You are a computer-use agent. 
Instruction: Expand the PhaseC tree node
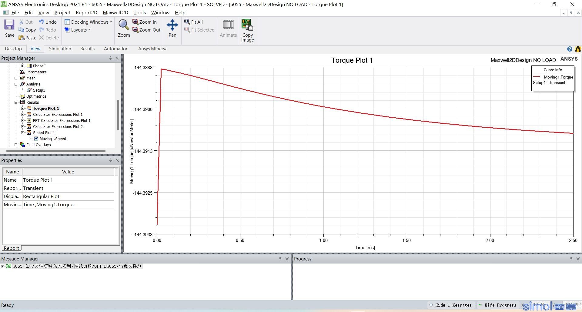pyautogui.click(x=22, y=66)
